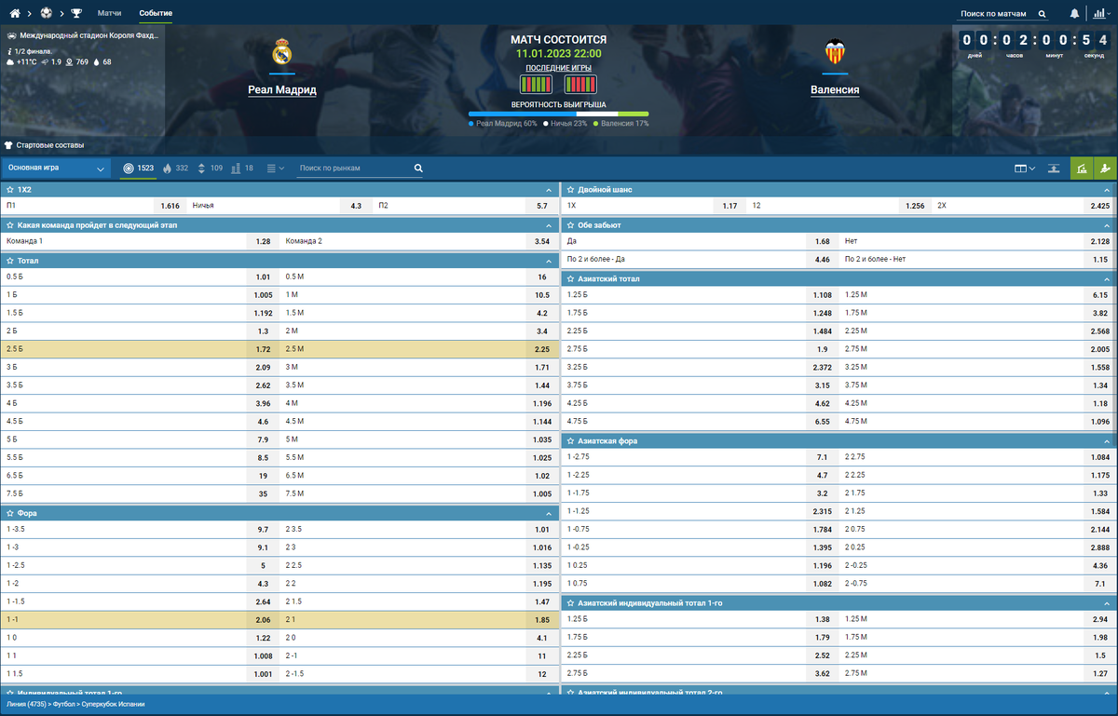Viewport: 1118px width, 716px height.
Task: Click Valencia's recent games form indicator
Action: (x=579, y=85)
